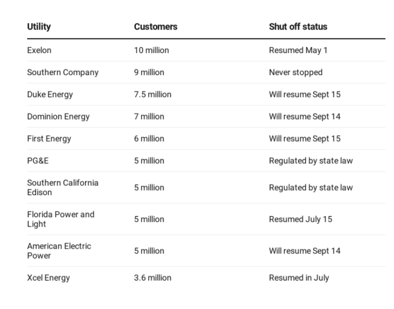This screenshot has height=309, width=394.
Task: Click Southern California Edison cell
Action: (63, 188)
